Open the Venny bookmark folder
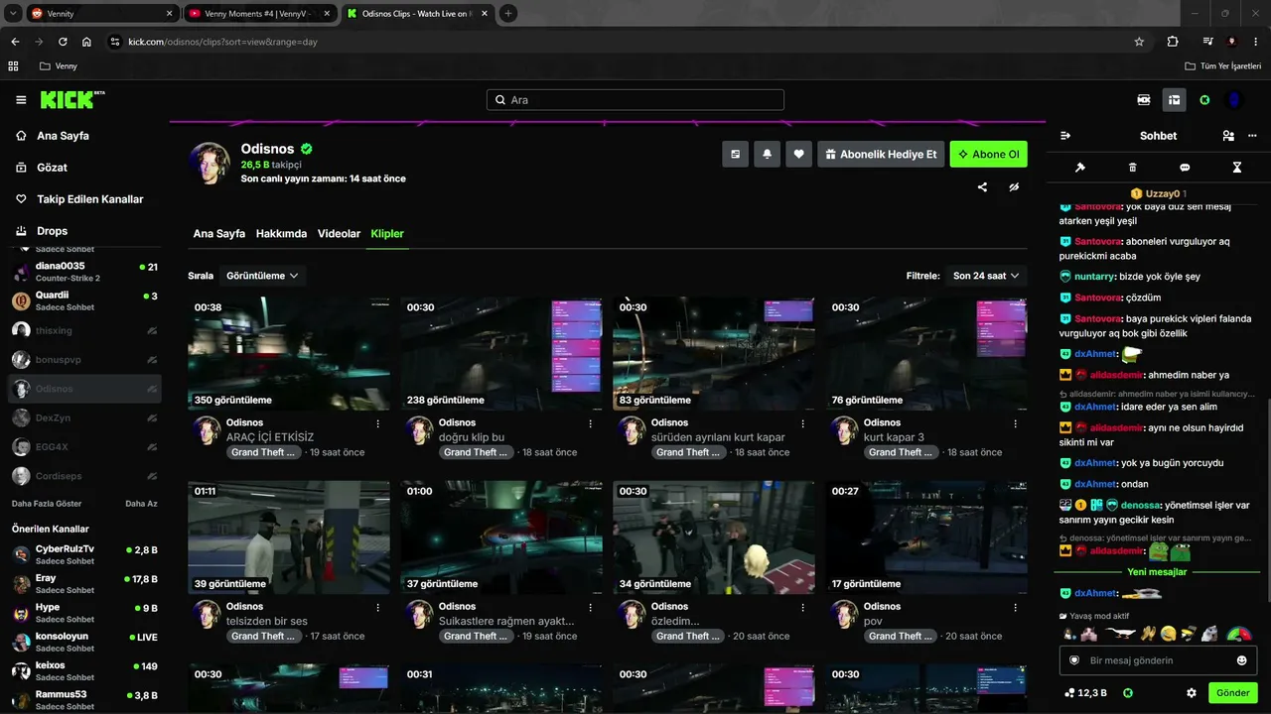Image resolution: width=1271 pixels, height=714 pixels. 59,66
